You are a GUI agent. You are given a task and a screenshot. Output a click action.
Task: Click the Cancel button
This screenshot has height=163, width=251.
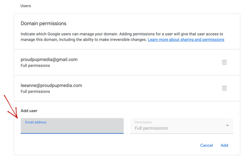(x=207, y=145)
